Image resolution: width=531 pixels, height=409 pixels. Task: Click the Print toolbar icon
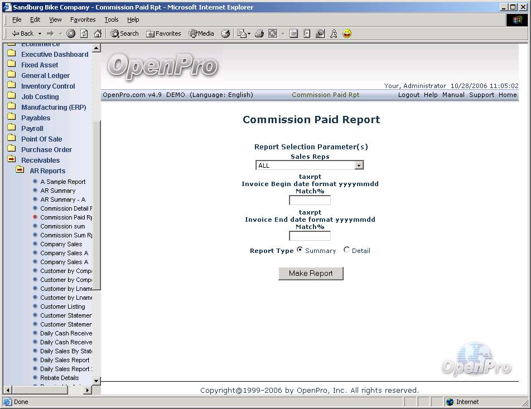[259, 33]
